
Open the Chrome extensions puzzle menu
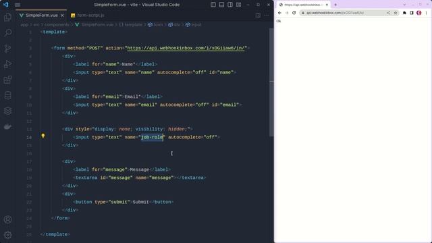click(x=404, y=13)
